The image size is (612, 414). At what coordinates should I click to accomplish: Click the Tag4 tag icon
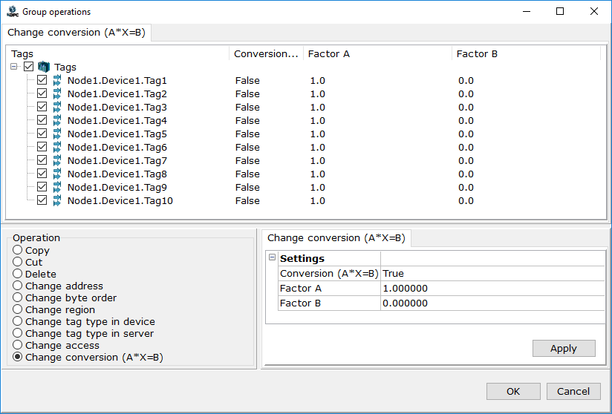[x=57, y=120]
